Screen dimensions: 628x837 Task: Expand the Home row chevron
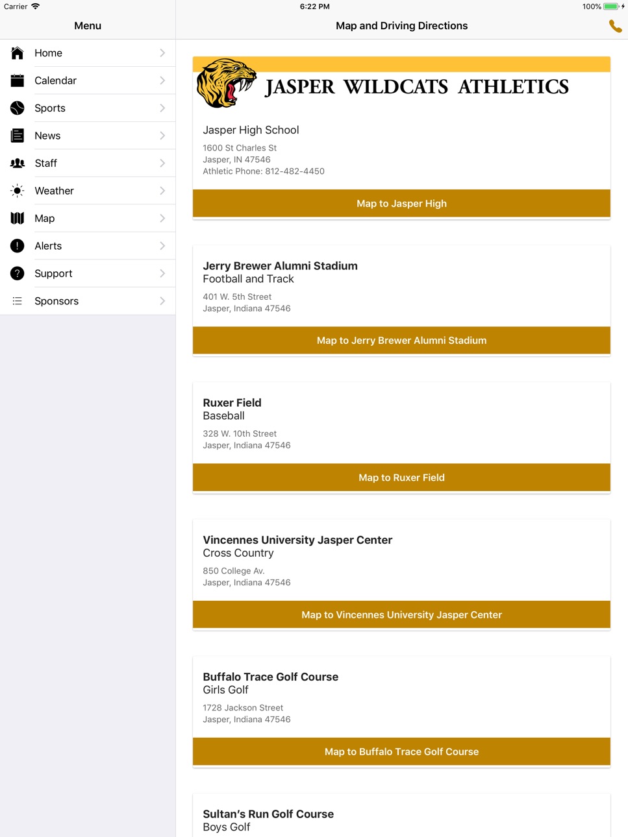[162, 53]
